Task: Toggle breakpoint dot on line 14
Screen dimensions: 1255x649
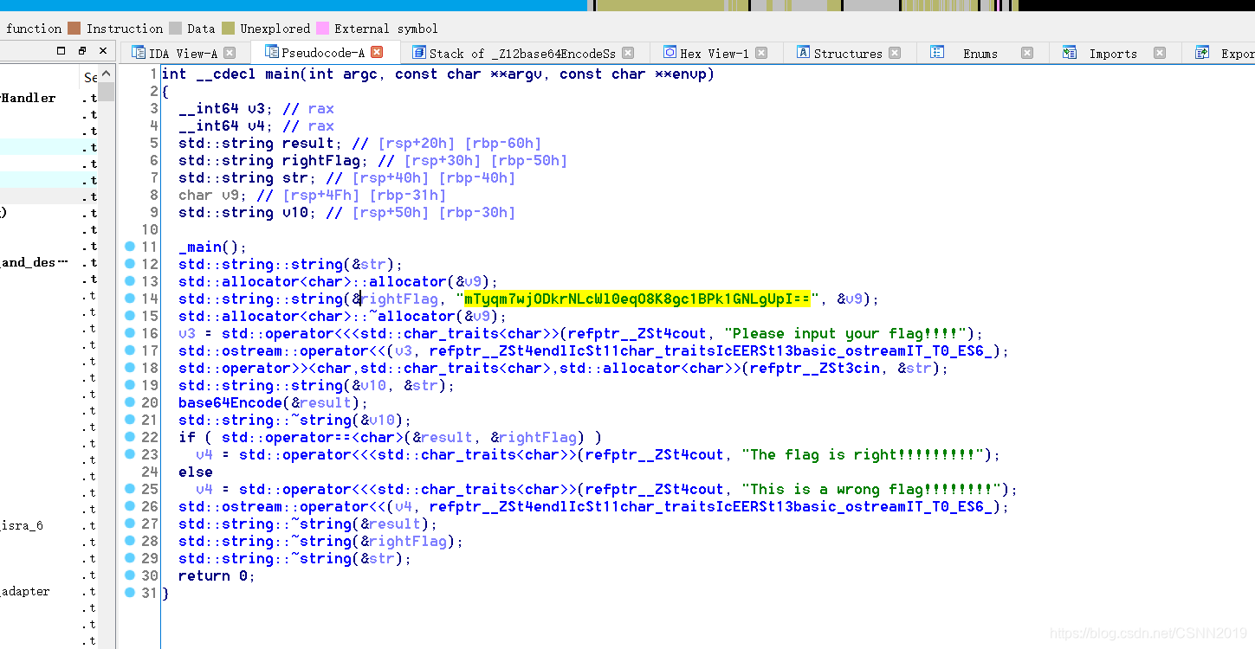Action: (x=130, y=299)
